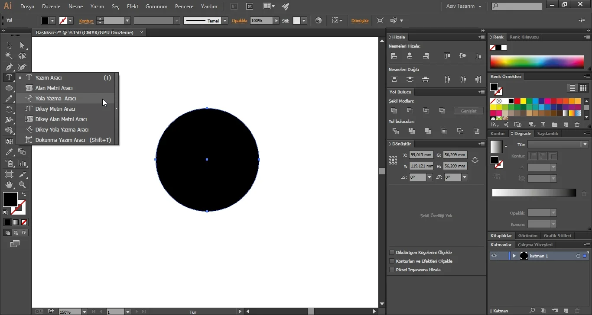Click the Opaklık link in control bar
This screenshot has height=315, width=592.
239,21
